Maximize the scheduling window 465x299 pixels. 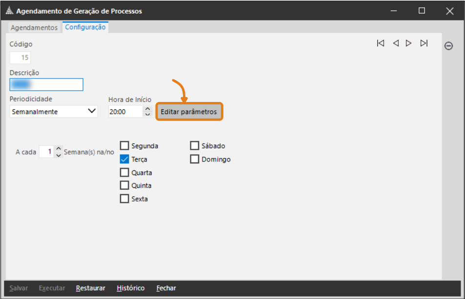pyautogui.click(x=422, y=11)
